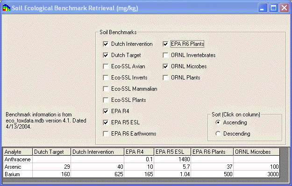Enable the Eco-SSL Avian checkbox
Screen dimensions: 292x186
pos(106,66)
